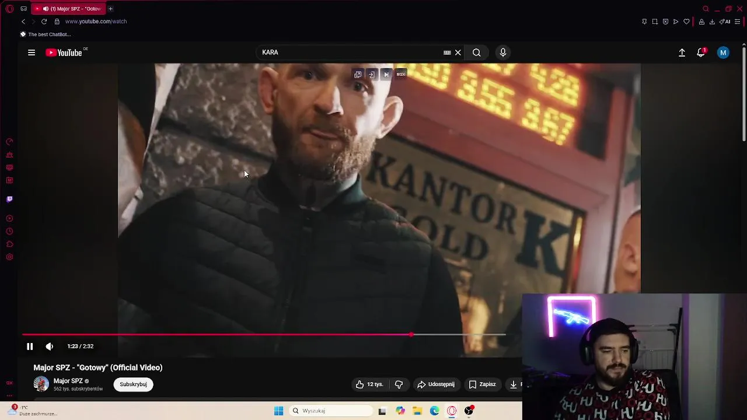
Task: Open Task View on the taskbar
Action: click(382, 411)
